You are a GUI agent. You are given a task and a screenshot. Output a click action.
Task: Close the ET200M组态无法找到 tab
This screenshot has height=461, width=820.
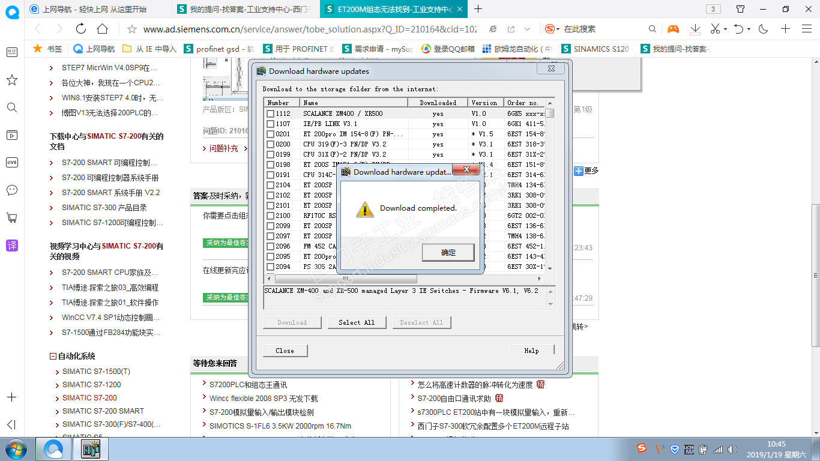point(459,9)
